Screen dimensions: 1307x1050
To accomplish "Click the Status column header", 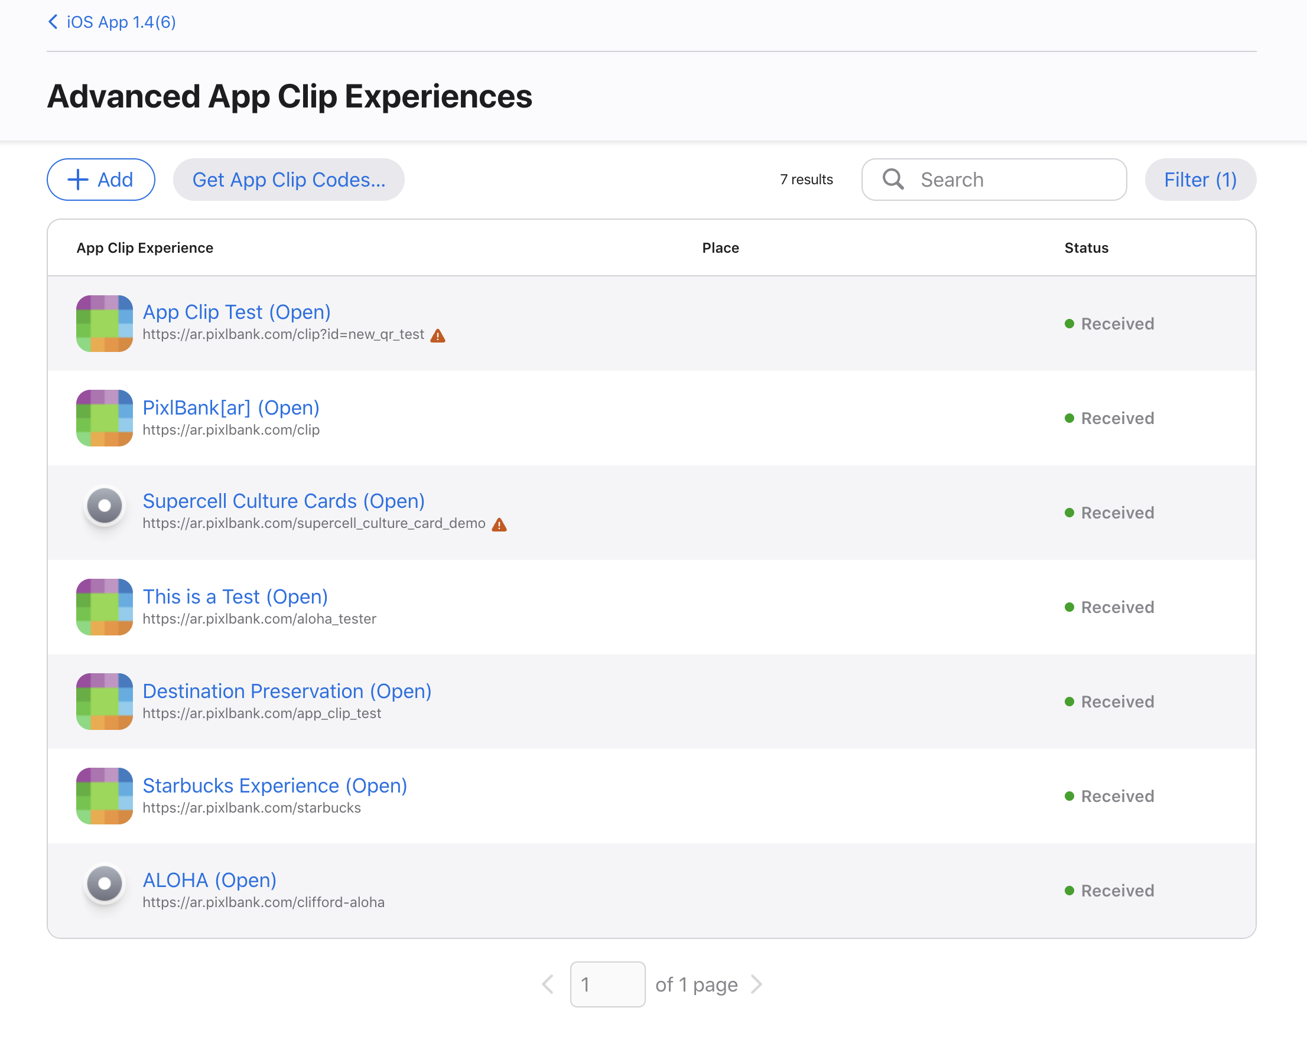I will pos(1086,248).
